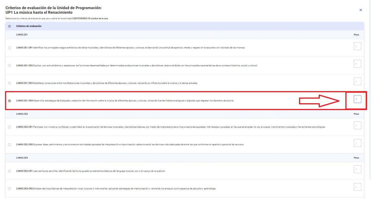Check criterion 2.MUS.CE3.CR2 about técnicas de interpretación
The image size is (378, 222).
point(10,188)
